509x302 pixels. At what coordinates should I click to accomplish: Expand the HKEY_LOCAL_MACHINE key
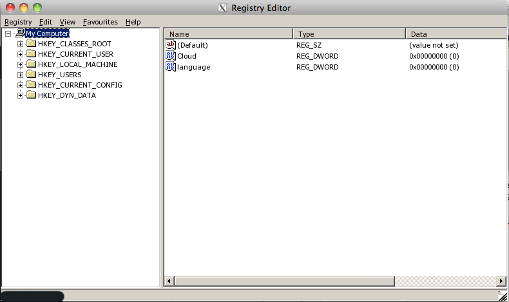click(20, 64)
